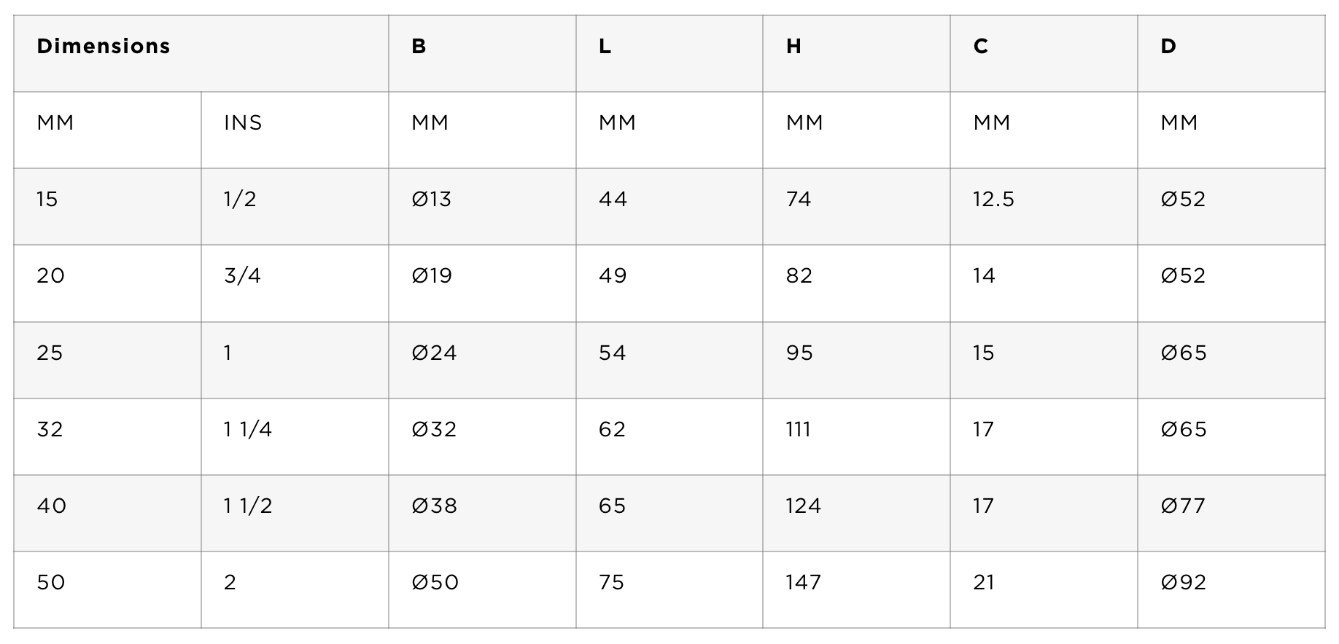Select the B column header
The width and height of the screenshot is (1339, 644).
pyautogui.click(x=482, y=54)
